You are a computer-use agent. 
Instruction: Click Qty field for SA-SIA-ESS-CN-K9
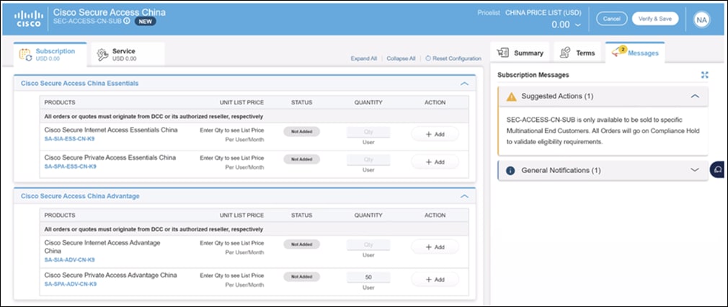pyautogui.click(x=368, y=132)
